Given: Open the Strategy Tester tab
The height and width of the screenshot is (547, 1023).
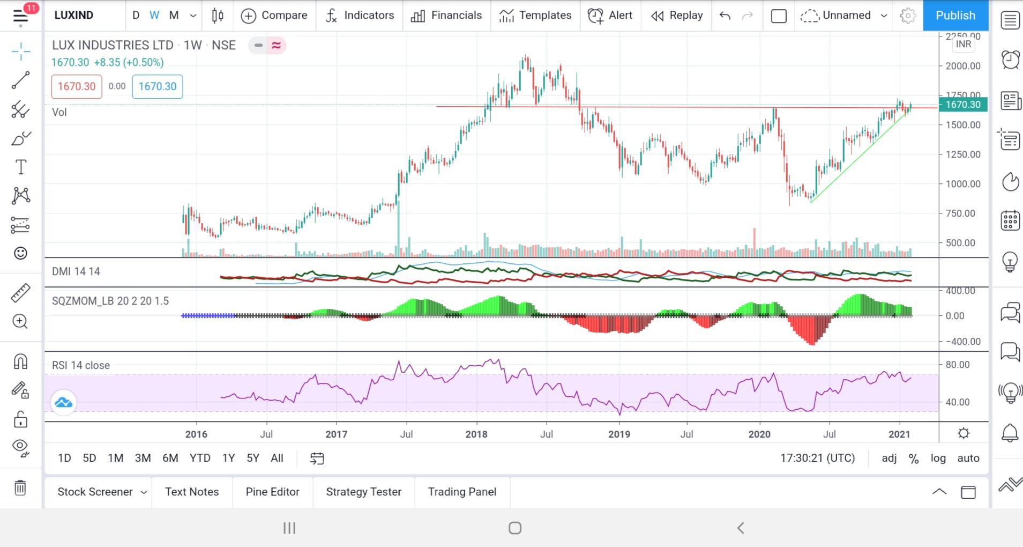Looking at the screenshot, I should (363, 492).
